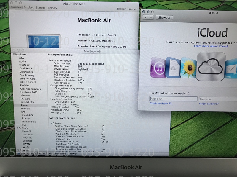Select Hardware RAID in sidebar

pos(29,92)
